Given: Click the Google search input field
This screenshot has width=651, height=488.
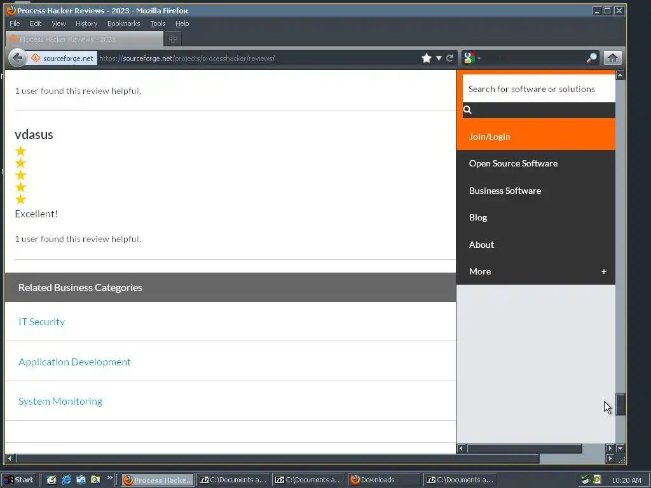Looking at the screenshot, I should click(533, 58).
